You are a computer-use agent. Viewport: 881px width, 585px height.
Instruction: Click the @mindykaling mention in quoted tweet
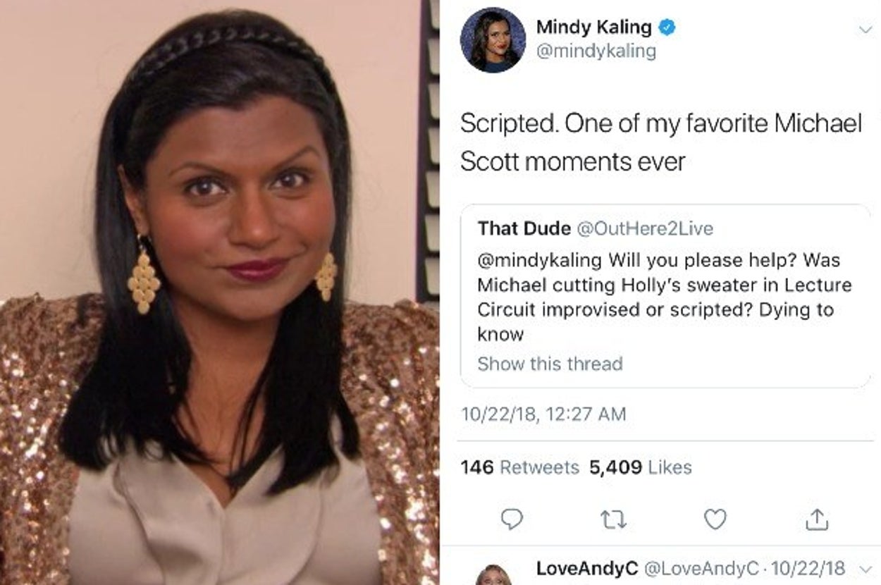(x=539, y=260)
